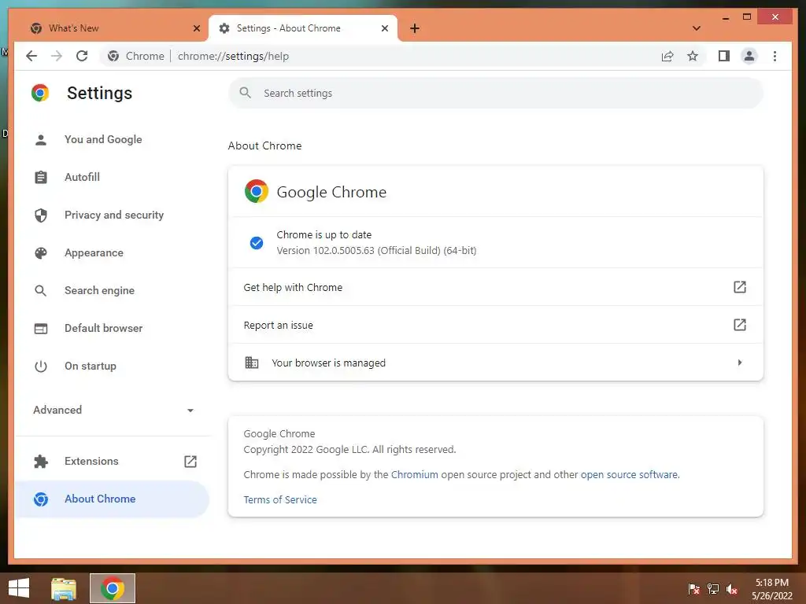Viewport: 806px width, 604px height.
Task: Open Terms of Service link
Action: point(280,499)
